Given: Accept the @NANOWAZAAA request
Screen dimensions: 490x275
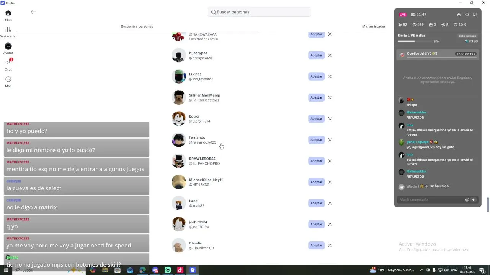Looking at the screenshot, I should (316, 34).
